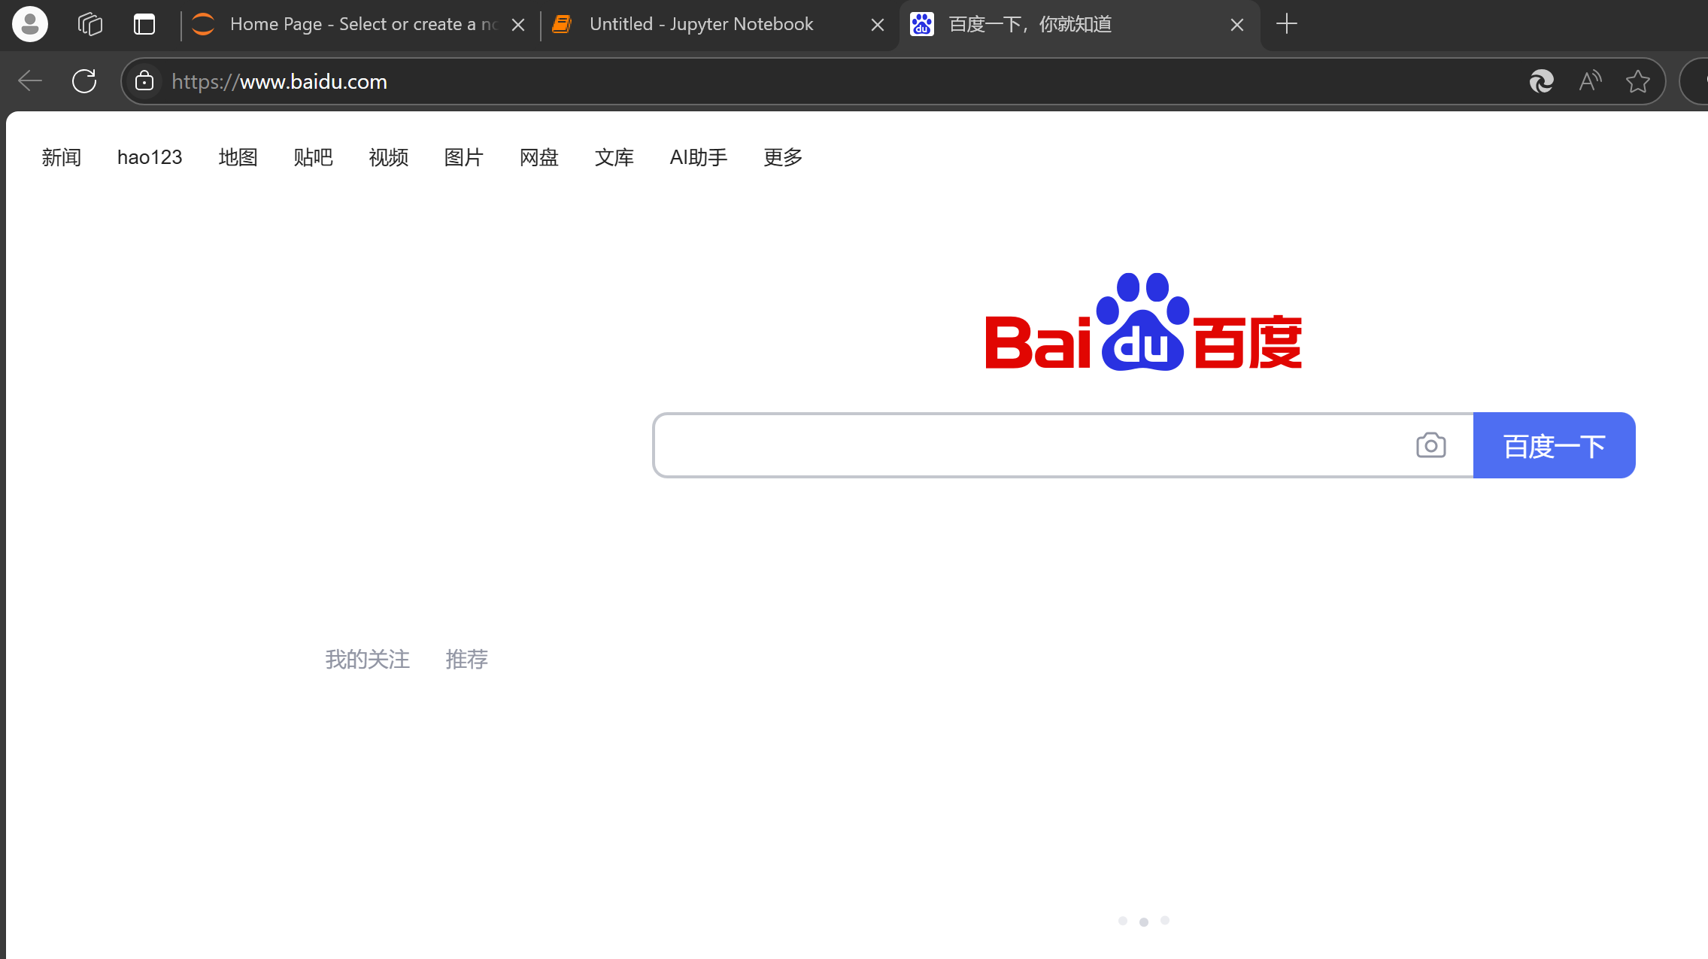This screenshot has height=959, width=1708.
Task: Open the hao123 link
Action: (x=150, y=157)
